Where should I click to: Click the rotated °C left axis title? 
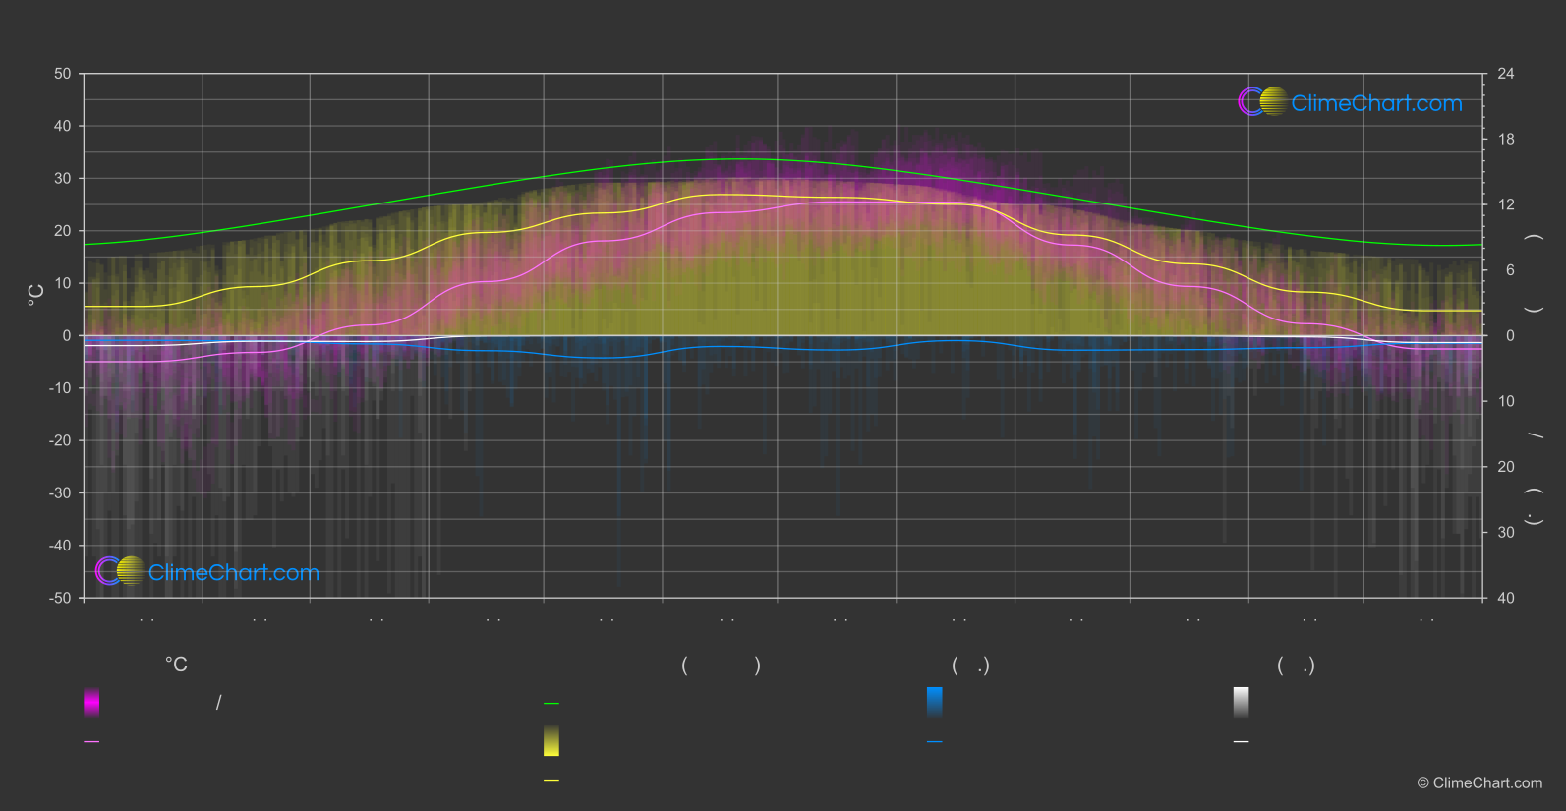tap(36, 295)
